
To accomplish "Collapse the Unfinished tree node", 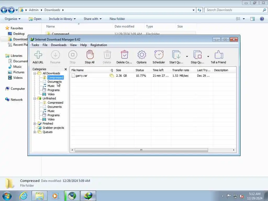I will [35, 98].
